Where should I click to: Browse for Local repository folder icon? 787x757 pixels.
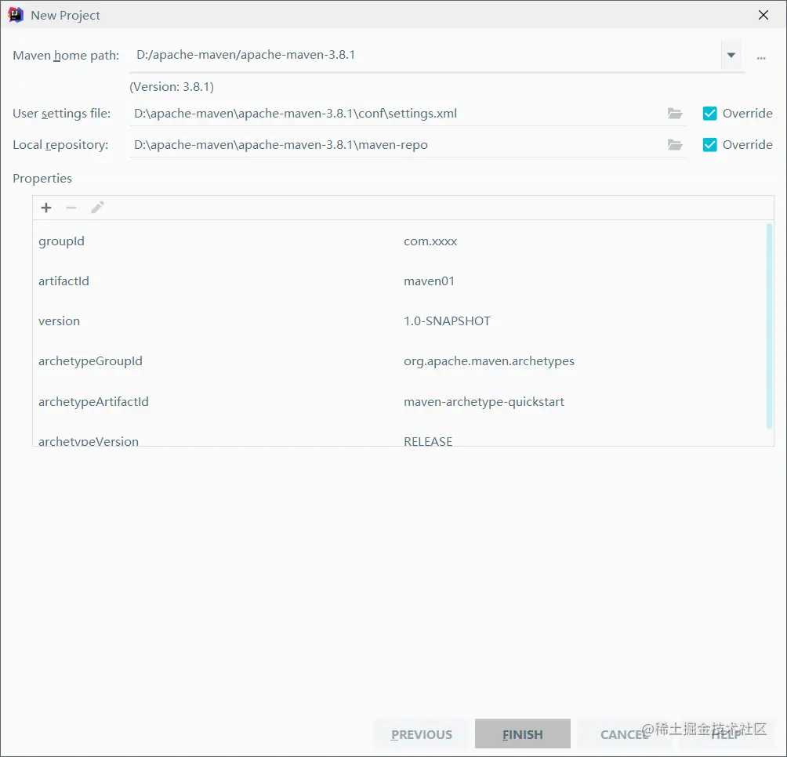(675, 146)
